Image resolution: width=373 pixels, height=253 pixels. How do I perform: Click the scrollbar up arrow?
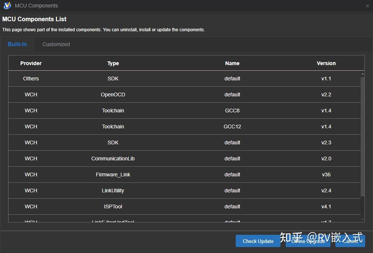point(362,74)
